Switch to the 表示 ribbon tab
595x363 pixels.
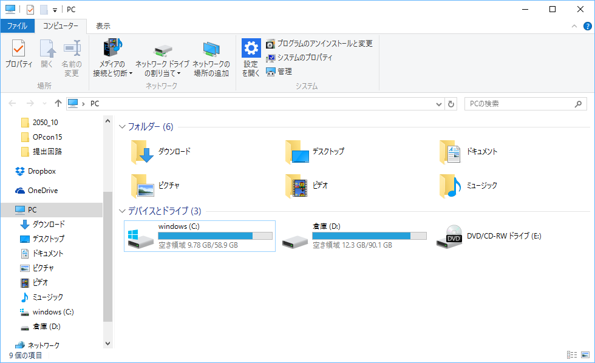[103, 25]
